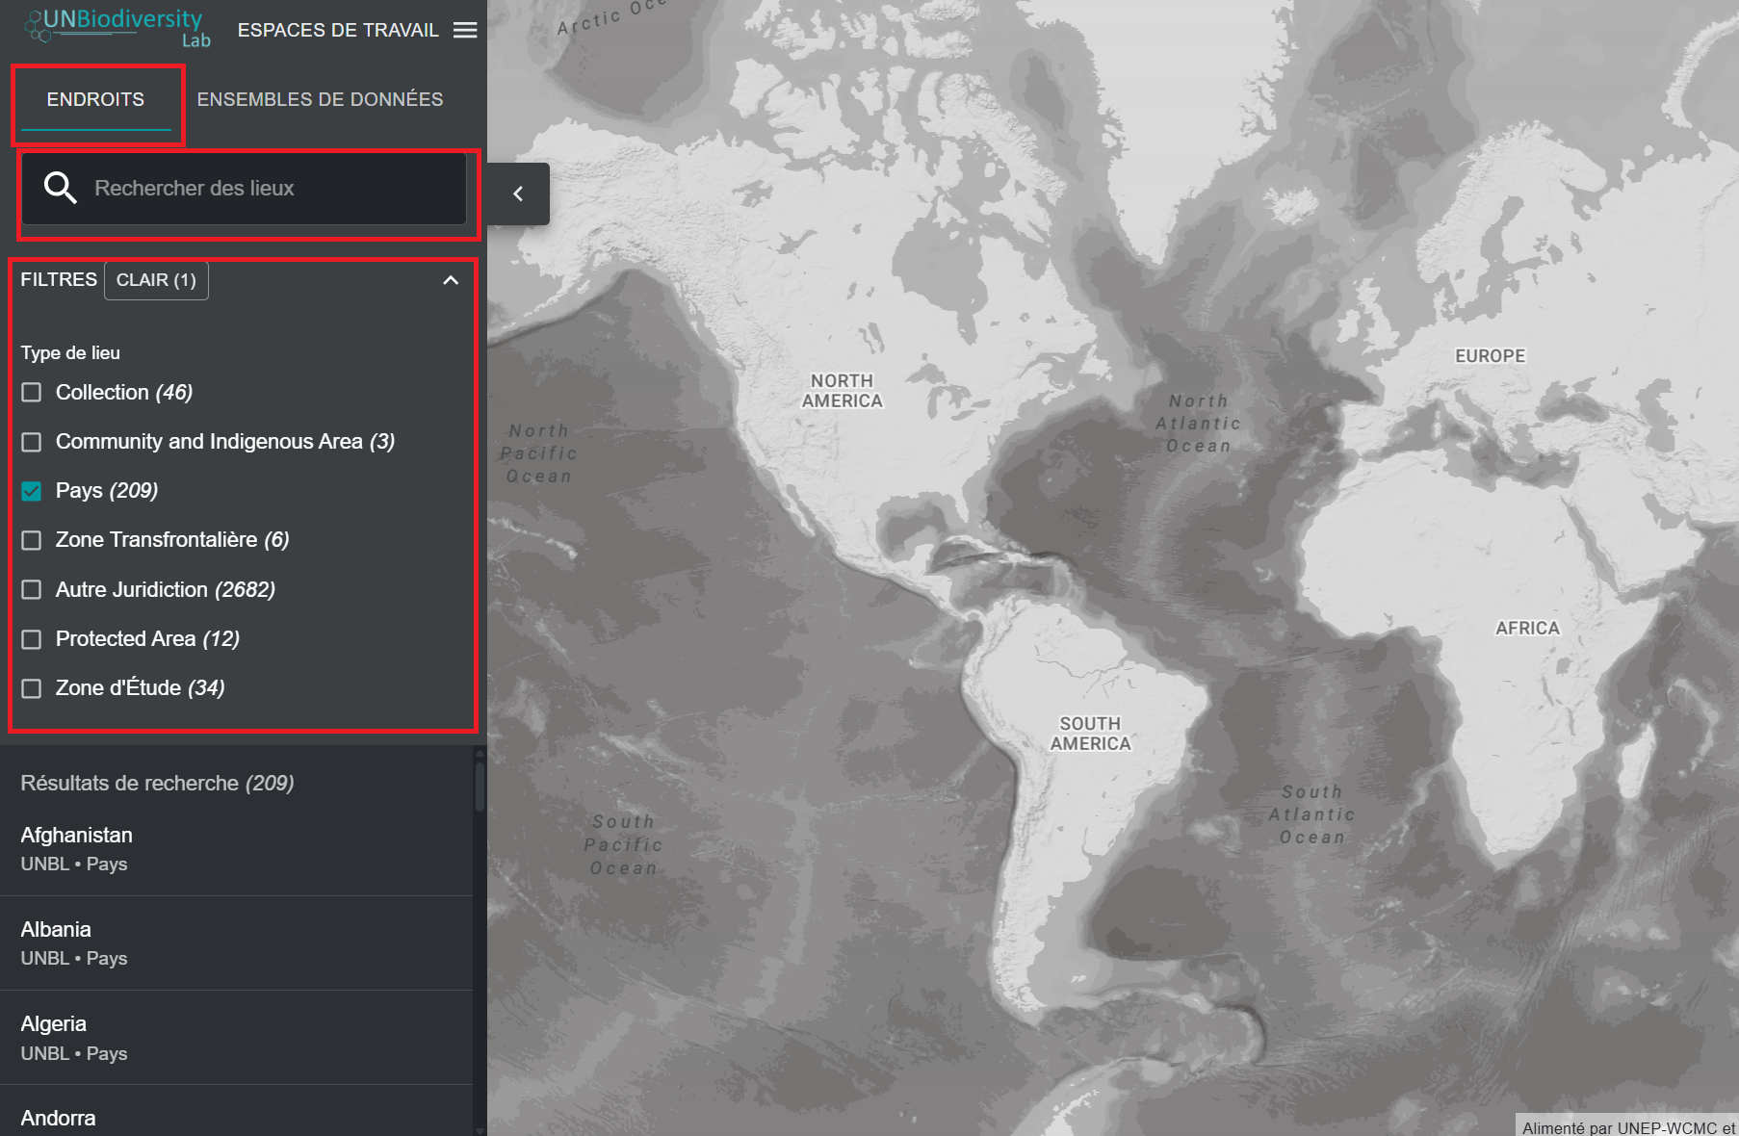Check the Zone d'Étude checkbox
Screen dimensions: 1739x1136
point(32,688)
